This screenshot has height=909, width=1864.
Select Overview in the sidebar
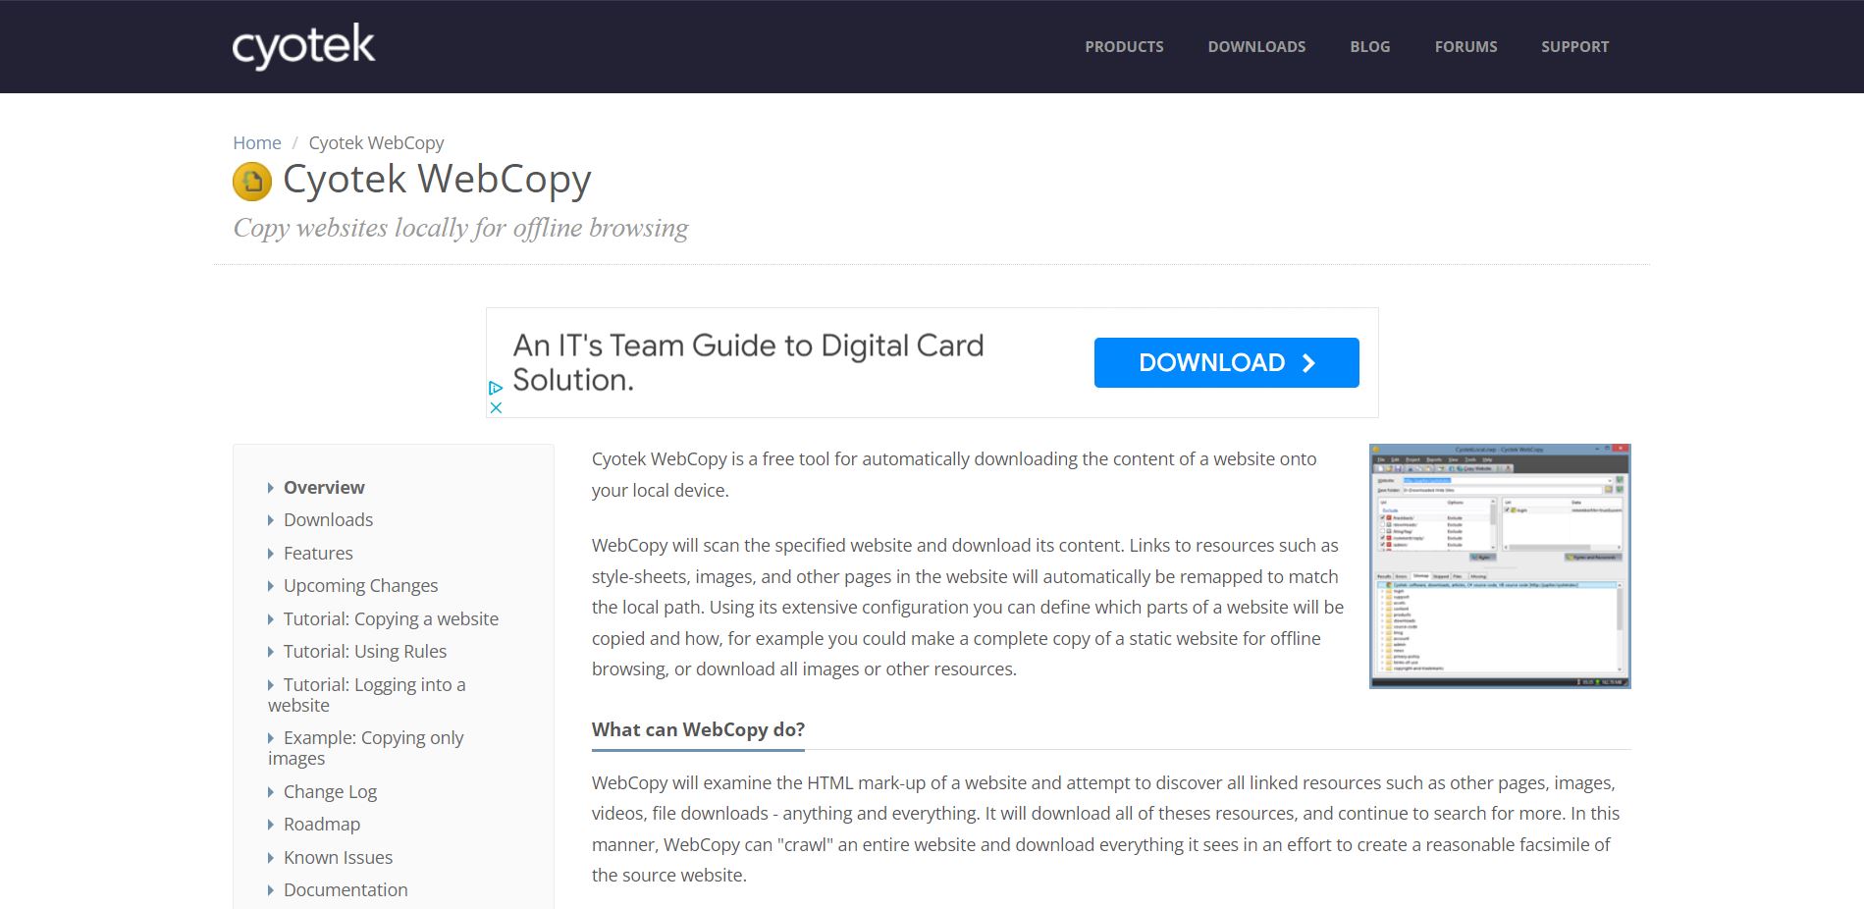324,487
